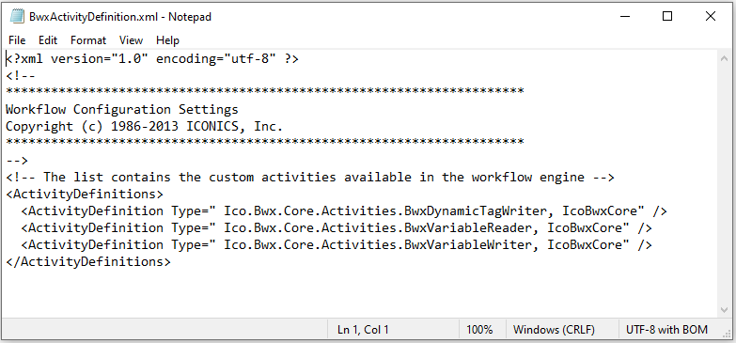Click the closing ActivityDefinitions tag
Viewport: 736px width, 343px height.
point(88,262)
